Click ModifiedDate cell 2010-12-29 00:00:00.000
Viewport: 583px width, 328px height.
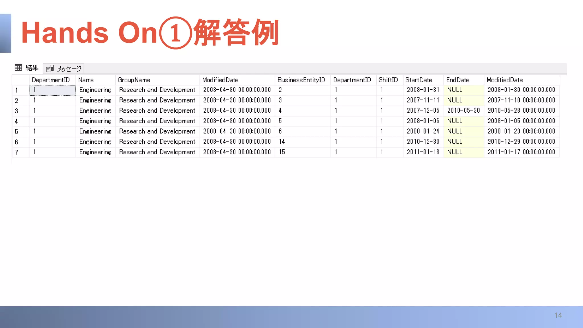pos(522,142)
